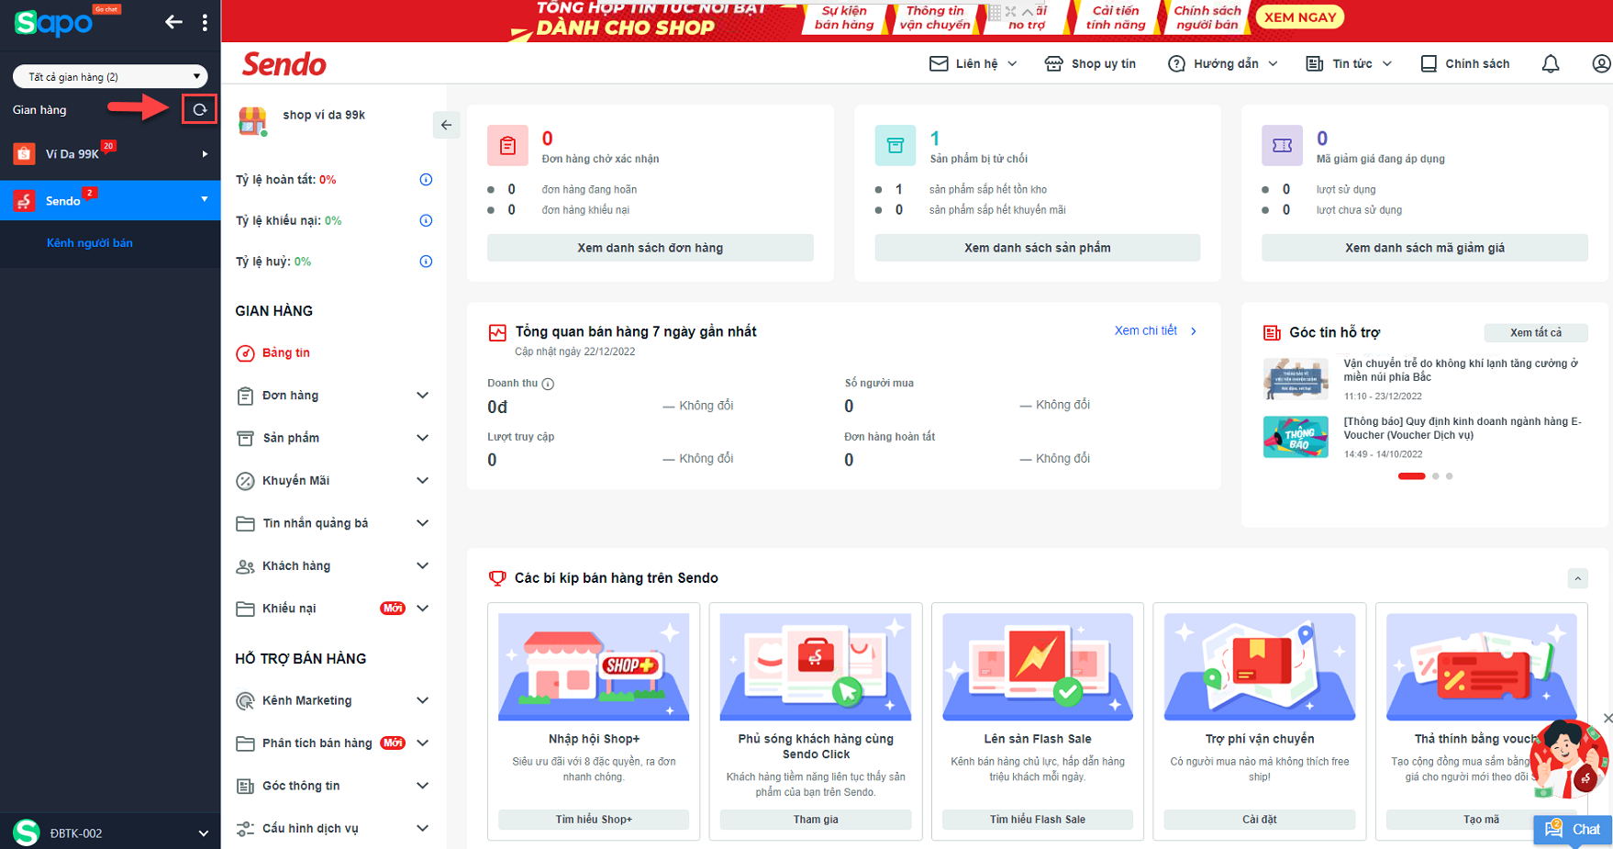Open the Chat widget
Viewport: 1613px width, 849px height.
[x=1574, y=830]
